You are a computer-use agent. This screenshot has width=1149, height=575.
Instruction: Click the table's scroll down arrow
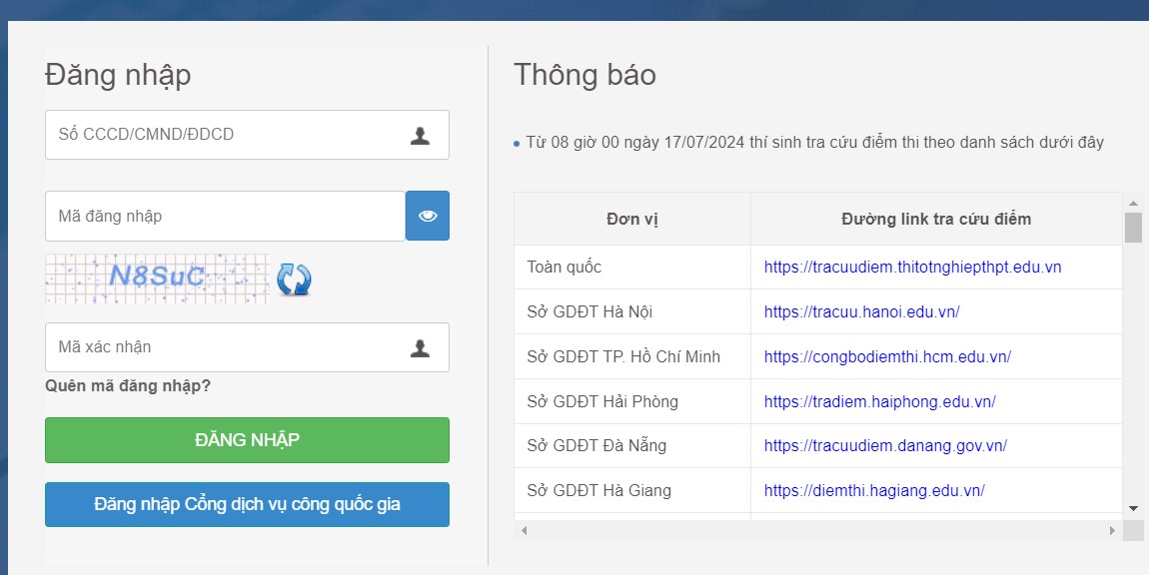(x=1133, y=508)
